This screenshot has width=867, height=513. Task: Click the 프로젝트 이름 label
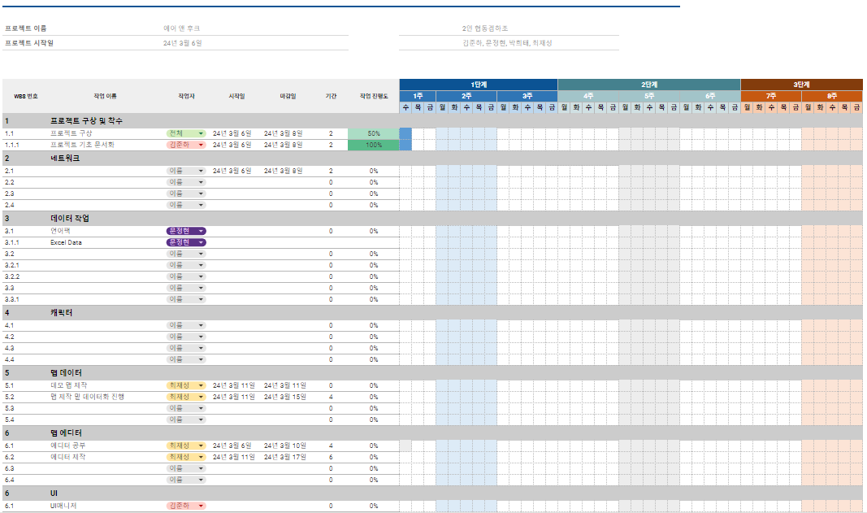pyautogui.click(x=25, y=28)
